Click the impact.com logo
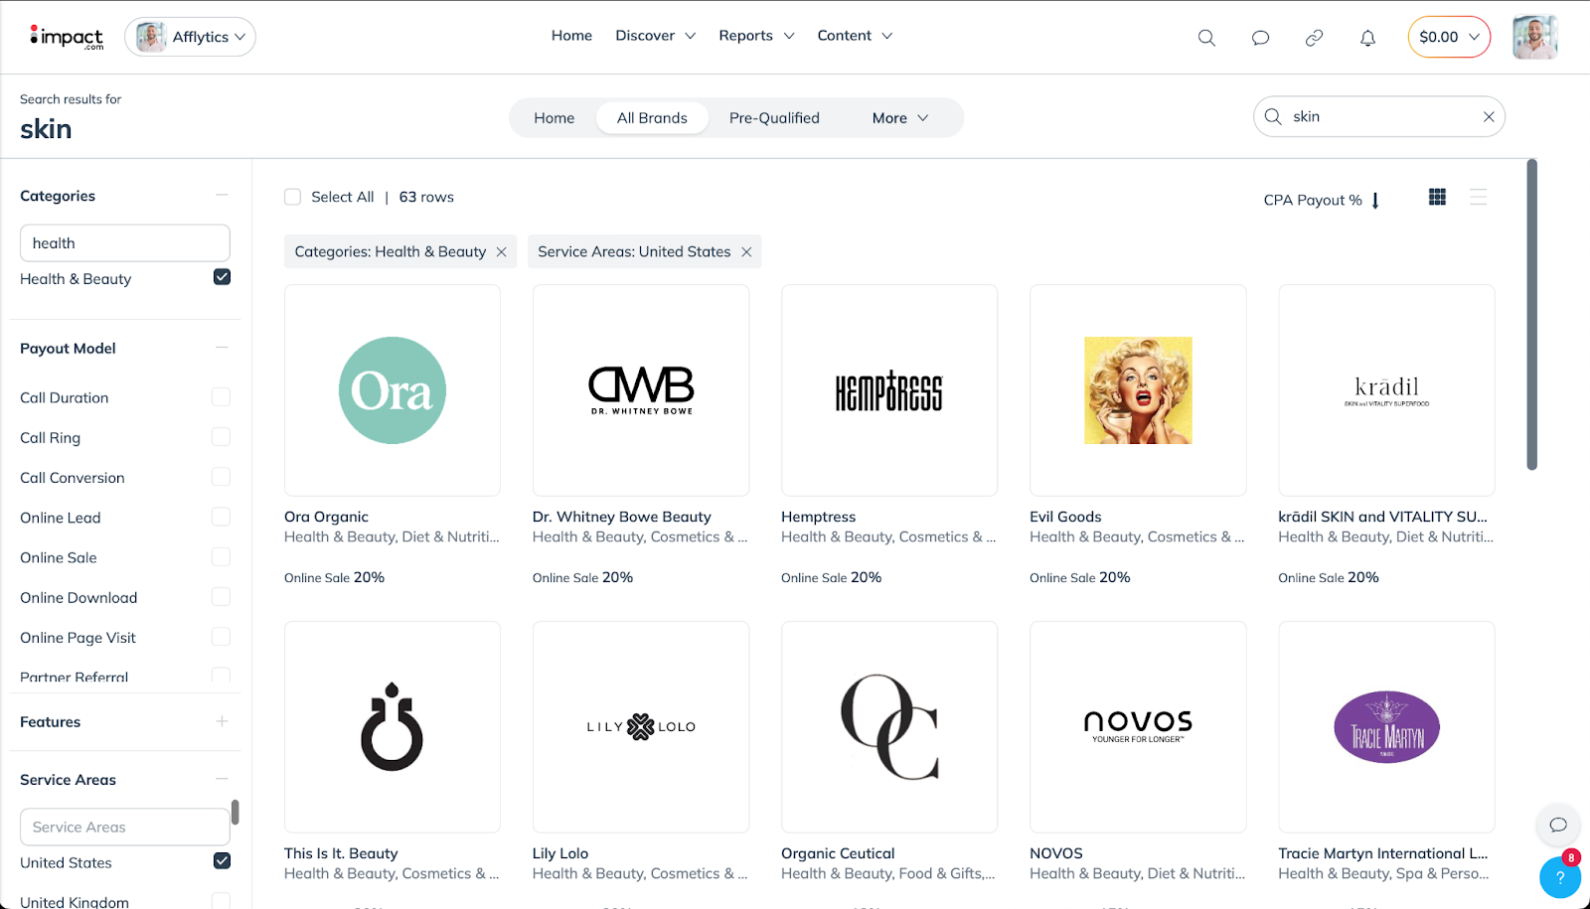Viewport: 1590px width, 909px height. tap(67, 37)
